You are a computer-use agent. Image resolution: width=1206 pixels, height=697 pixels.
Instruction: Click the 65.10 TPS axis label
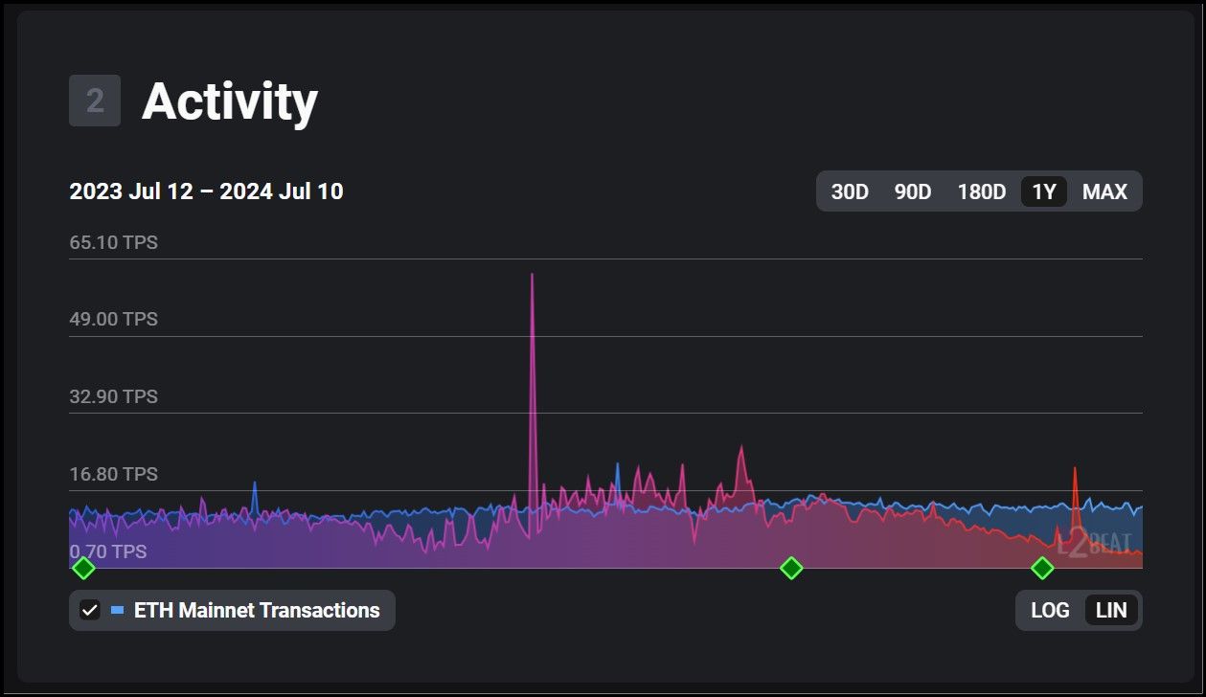click(113, 242)
